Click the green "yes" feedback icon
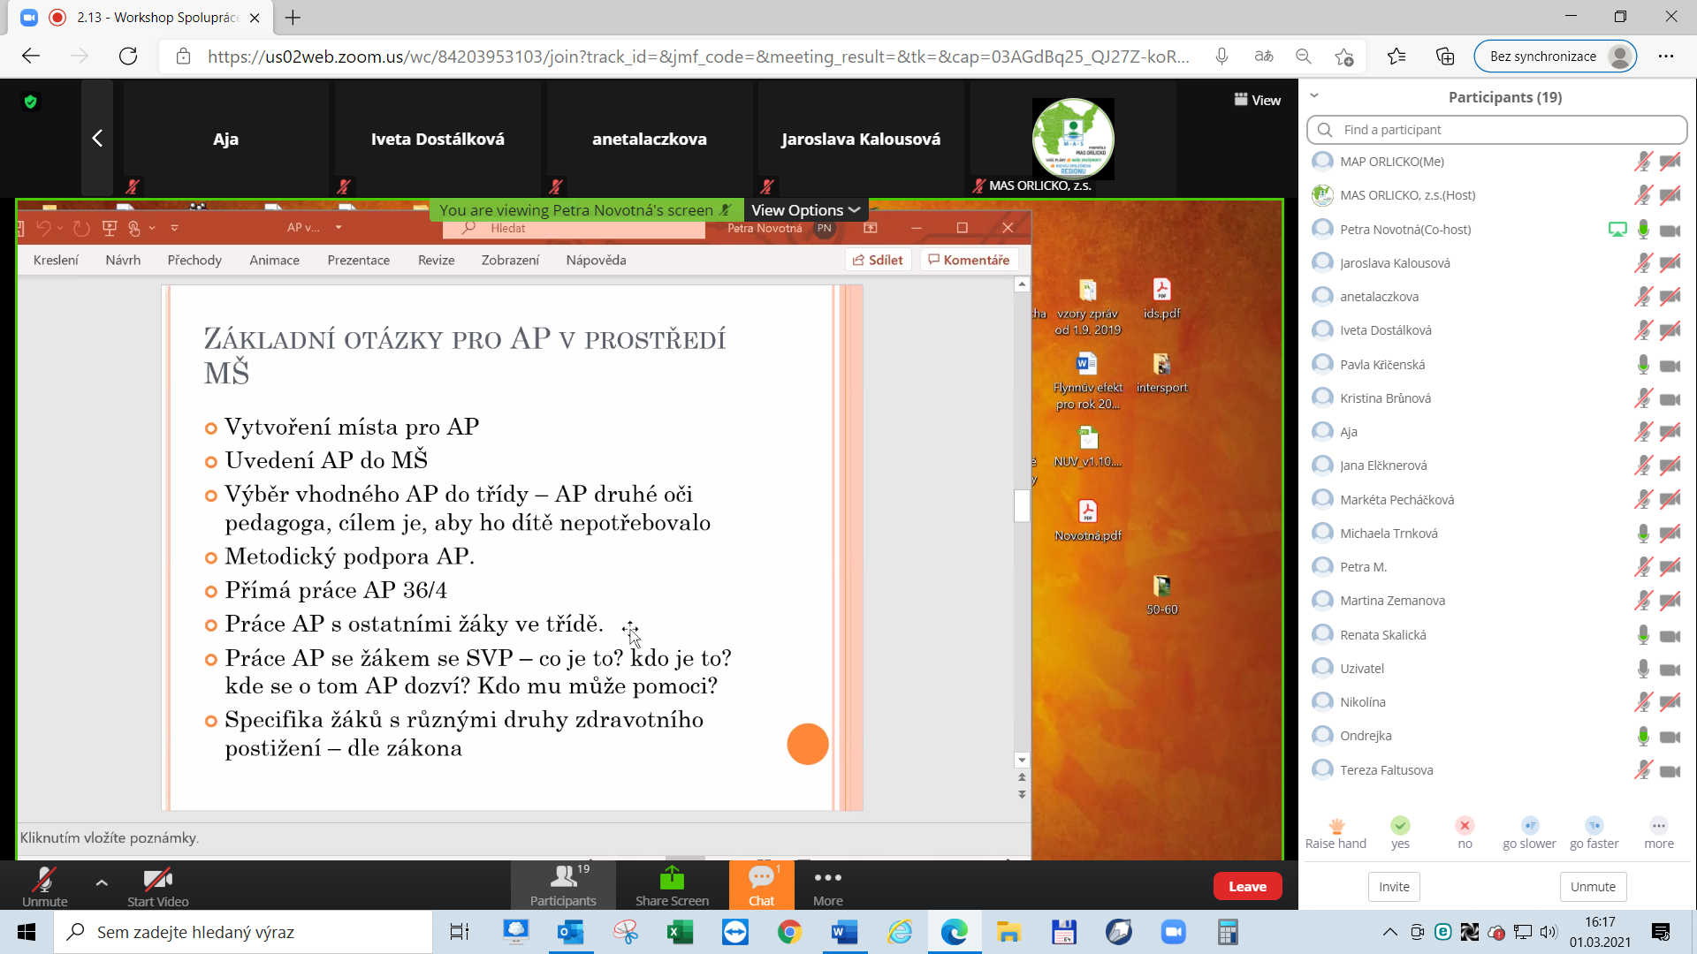 [1401, 826]
